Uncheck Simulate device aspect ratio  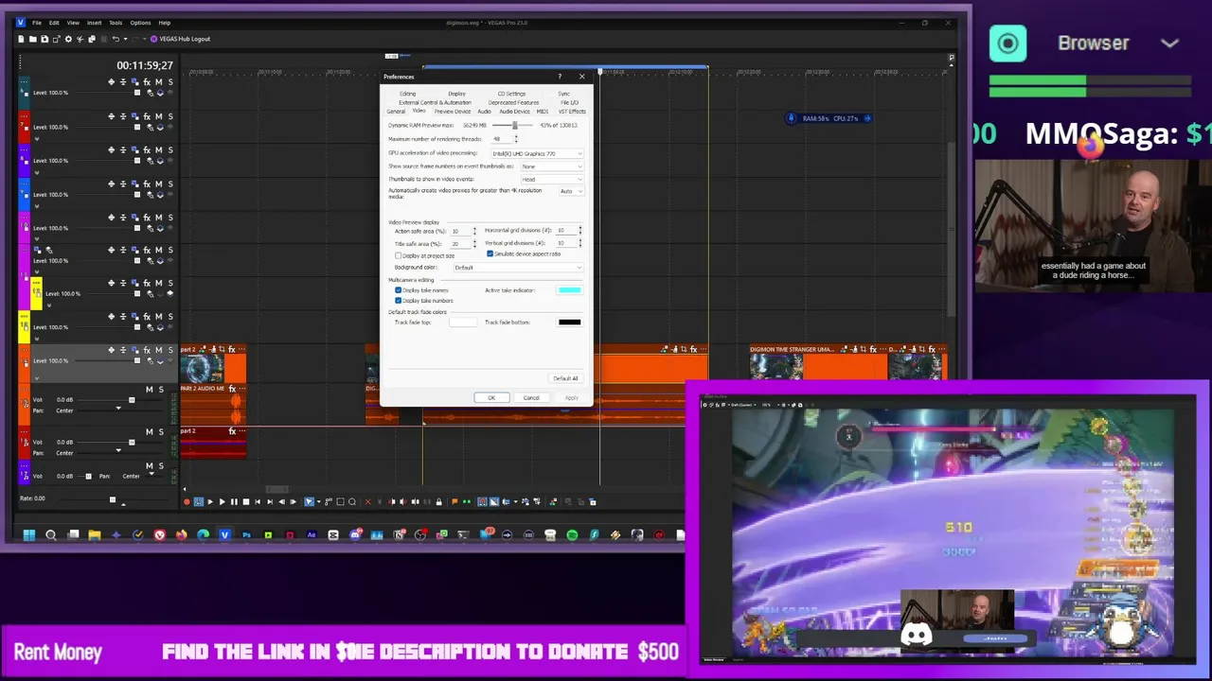(490, 253)
